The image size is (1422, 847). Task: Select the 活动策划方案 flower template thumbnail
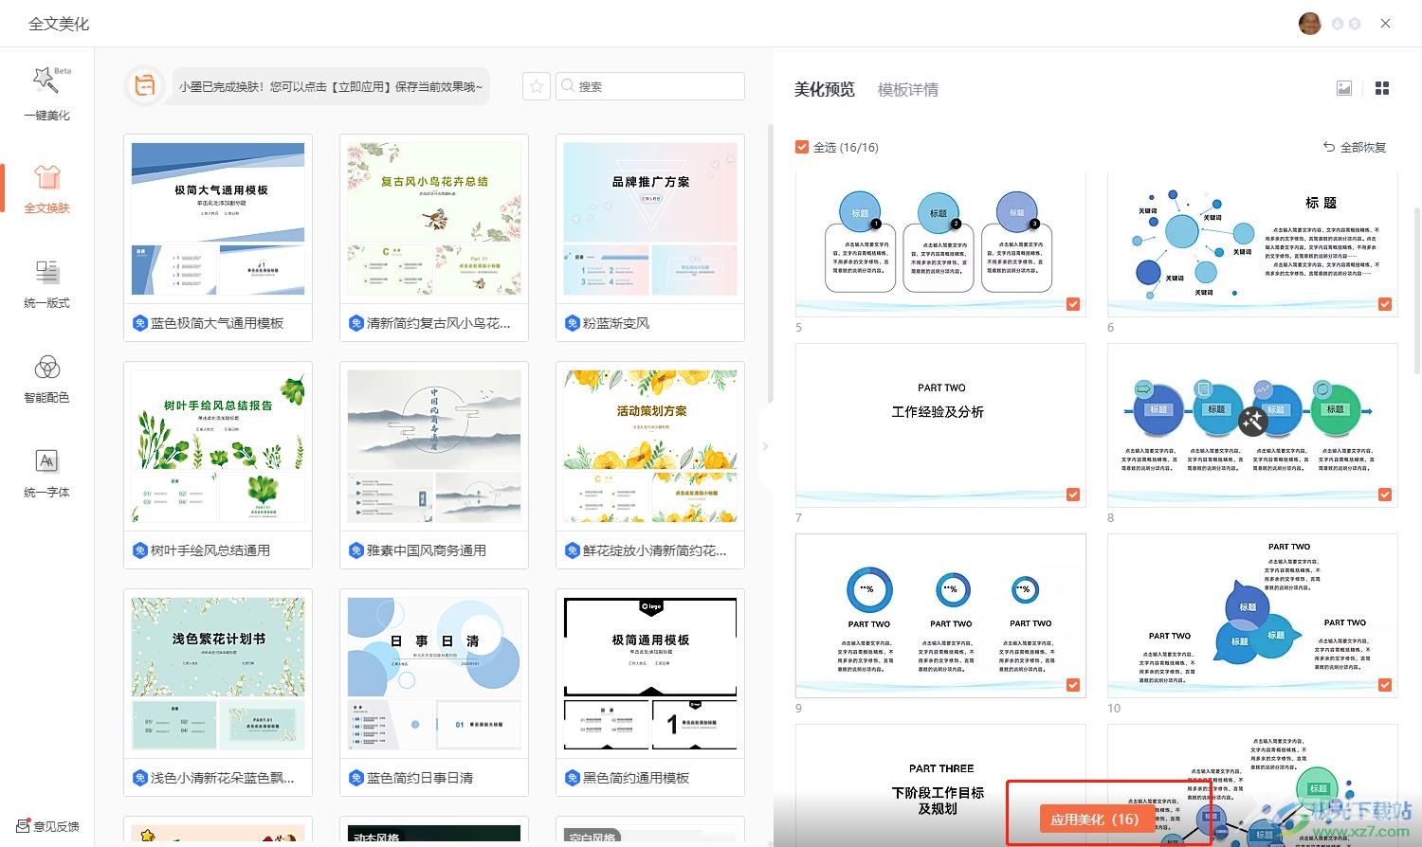point(650,446)
